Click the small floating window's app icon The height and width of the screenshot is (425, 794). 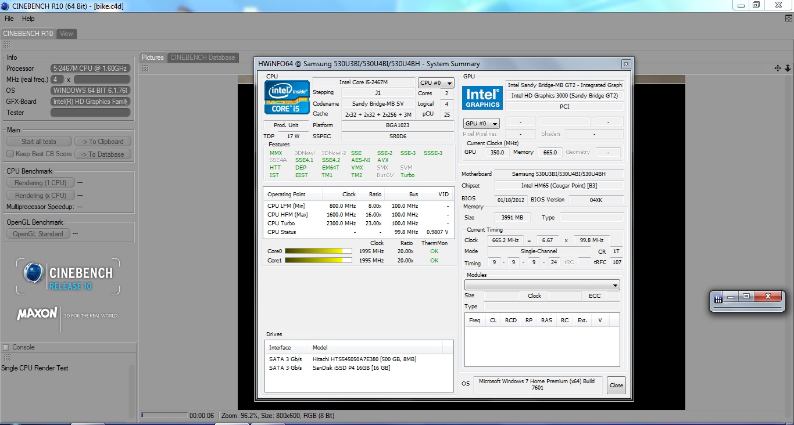pyautogui.click(x=718, y=298)
